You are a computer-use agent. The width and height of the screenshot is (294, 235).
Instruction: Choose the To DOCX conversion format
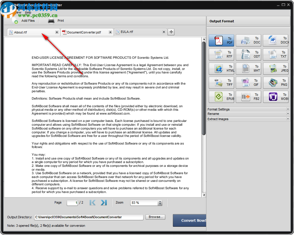coord(275,40)
